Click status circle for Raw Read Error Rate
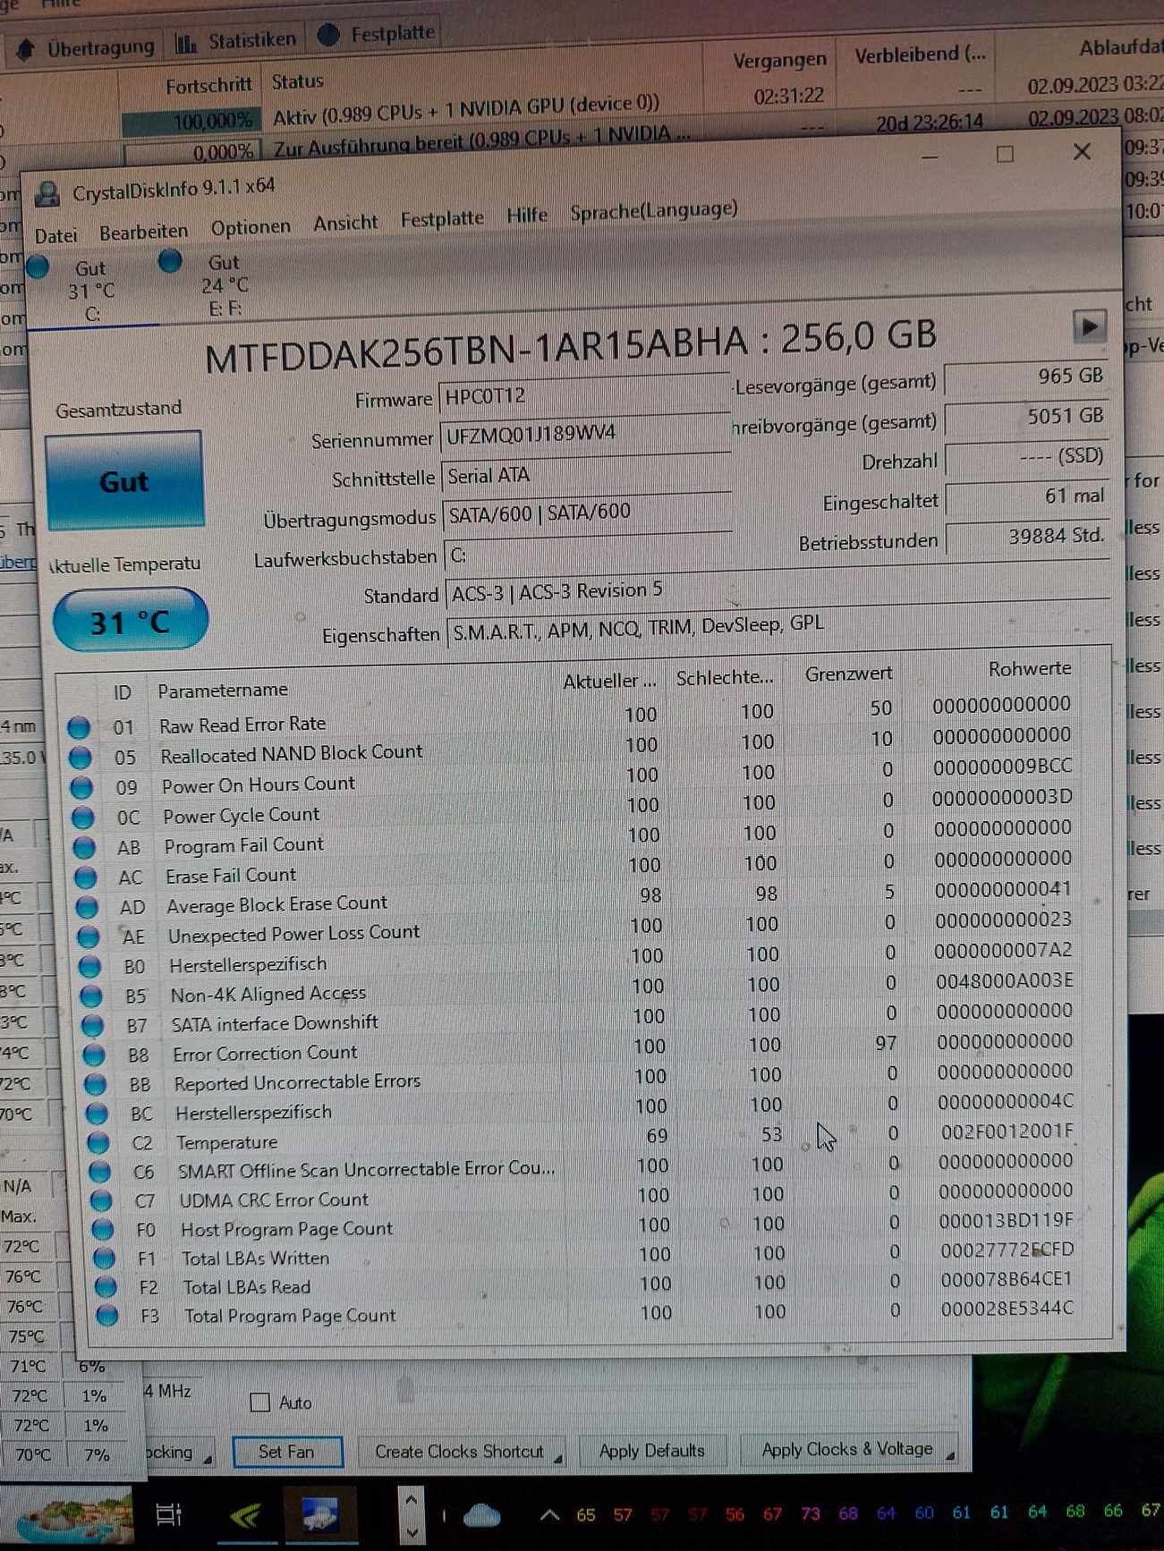The height and width of the screenshot is (1551, 1164). pyautogui.click(x=79, y=727)
